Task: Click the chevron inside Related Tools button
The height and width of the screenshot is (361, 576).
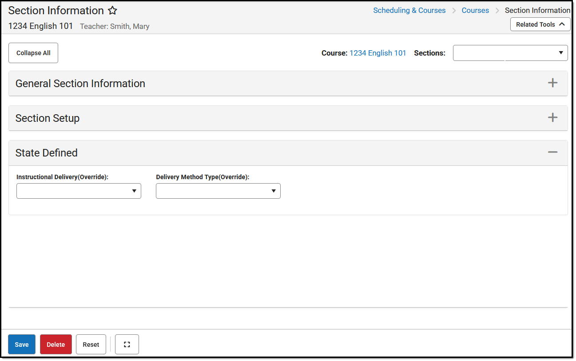Action: tap(562, 24)
